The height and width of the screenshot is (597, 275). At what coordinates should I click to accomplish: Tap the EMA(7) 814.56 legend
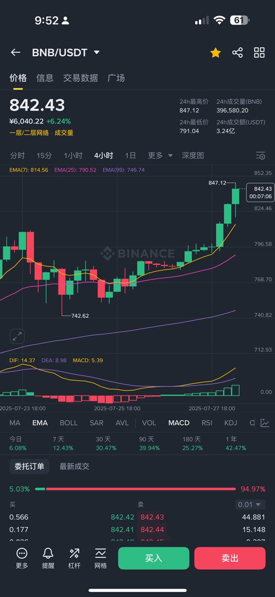29,170
